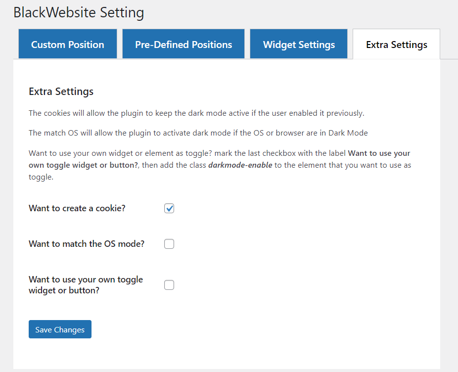Screen dimensions: 458x372
Task: Click the BlackWebsite Setting page title
Action: (79, 12)
